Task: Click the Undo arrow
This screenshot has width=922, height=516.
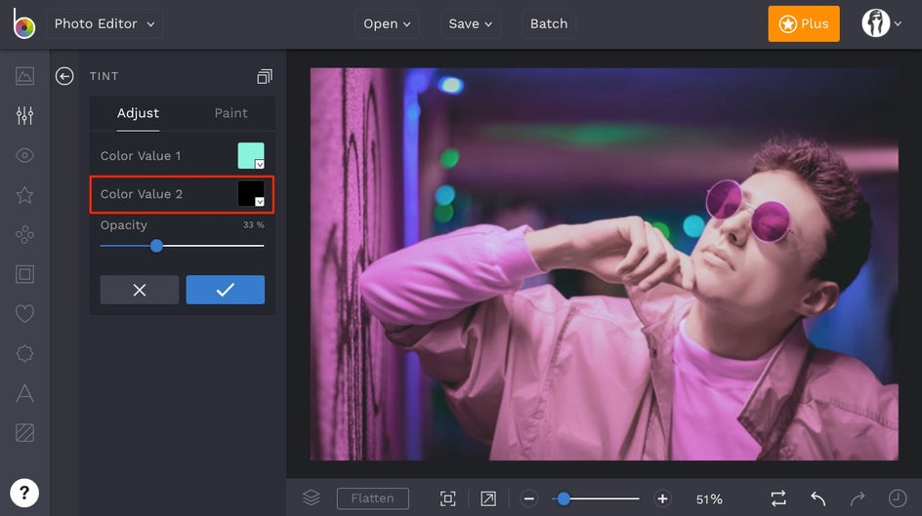Action: [818, 498]
